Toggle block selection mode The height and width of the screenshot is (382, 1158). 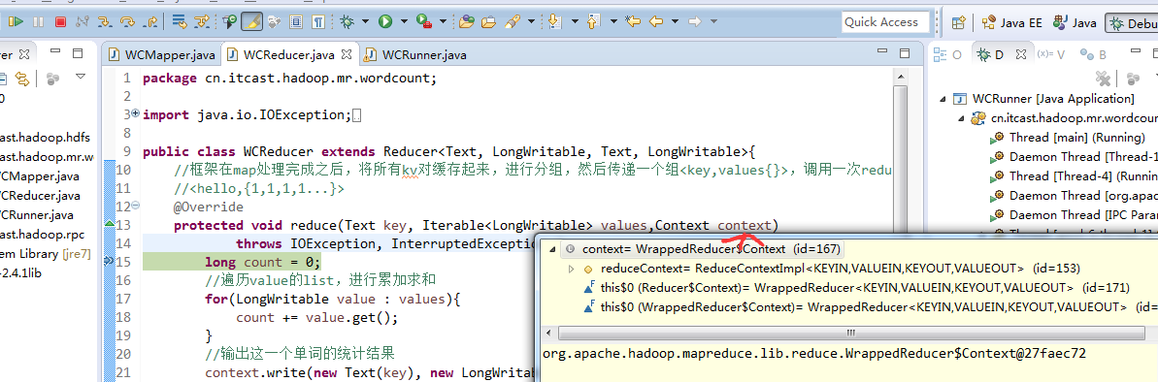(x=297, y=22)
